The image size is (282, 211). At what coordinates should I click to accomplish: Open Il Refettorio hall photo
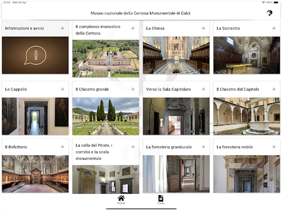click(x=35, y=174)
